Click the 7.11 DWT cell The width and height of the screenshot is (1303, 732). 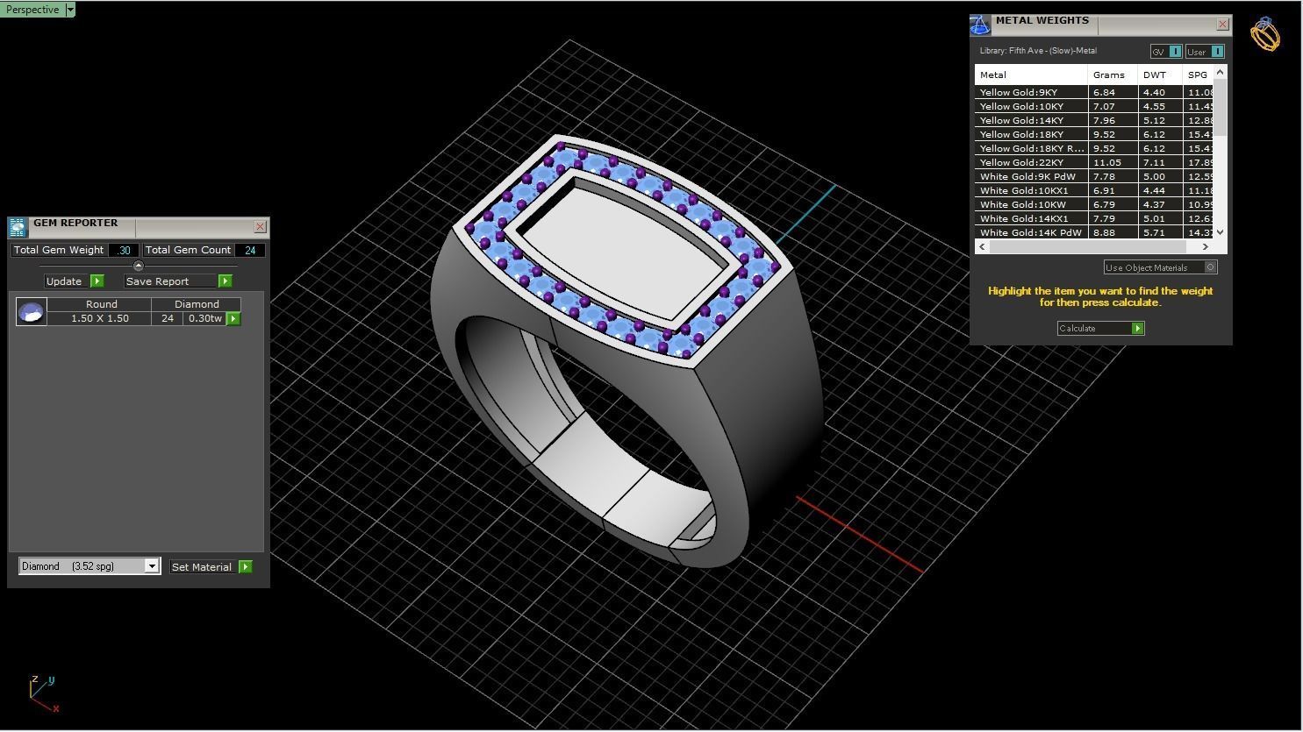click(1160, 162)
